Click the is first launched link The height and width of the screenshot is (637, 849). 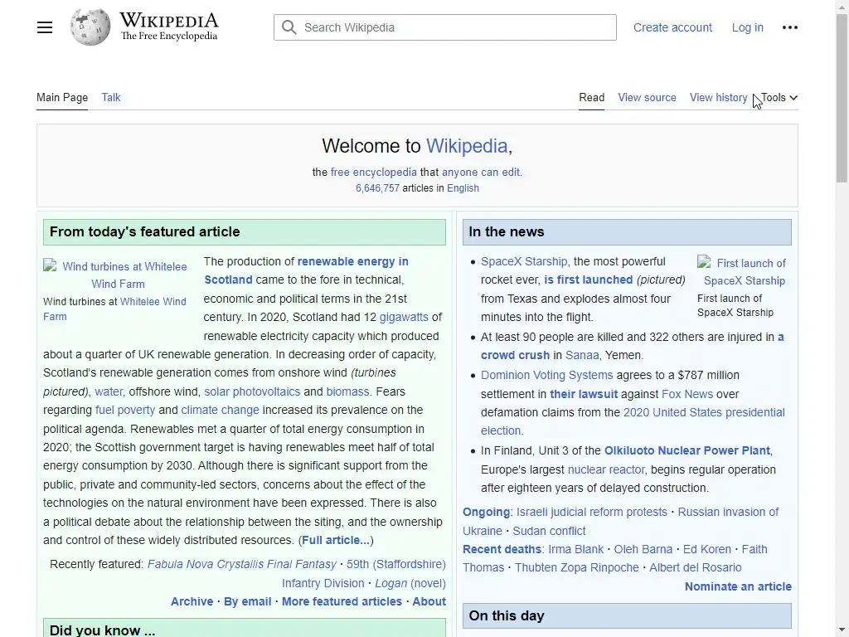point(588,280)
